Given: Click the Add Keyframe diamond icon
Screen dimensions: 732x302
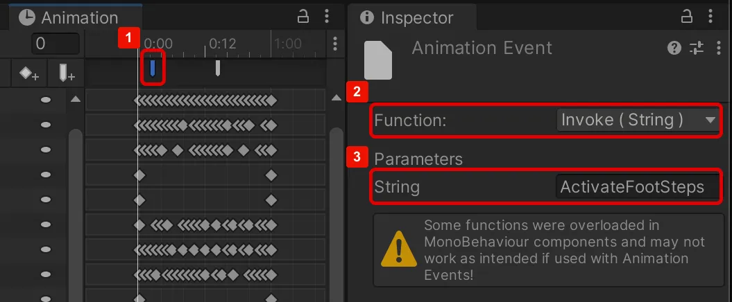Looking at the screenshot, I should [x=29, y=73].
